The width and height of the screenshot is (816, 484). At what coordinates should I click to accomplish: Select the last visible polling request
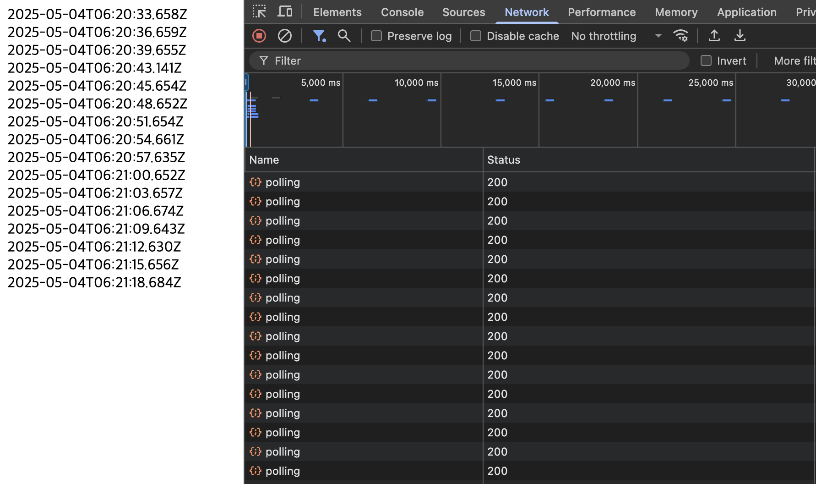(530, 471)
